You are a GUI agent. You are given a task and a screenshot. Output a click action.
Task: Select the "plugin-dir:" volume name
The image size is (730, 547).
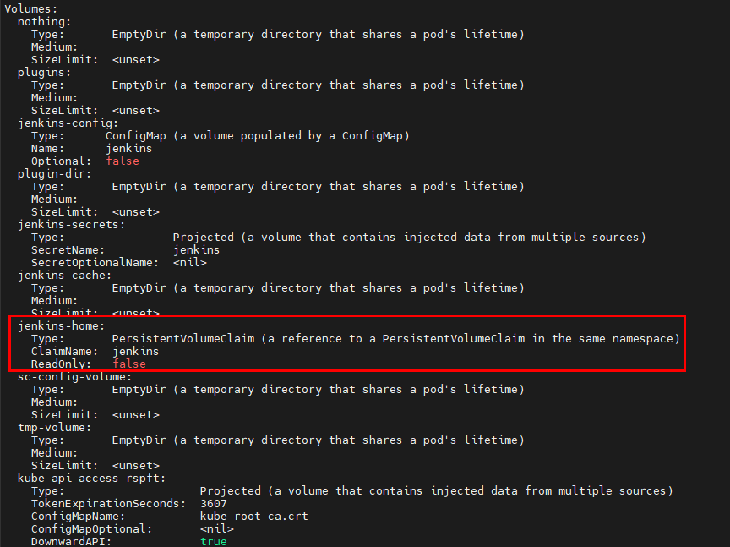tap(54, 174)
